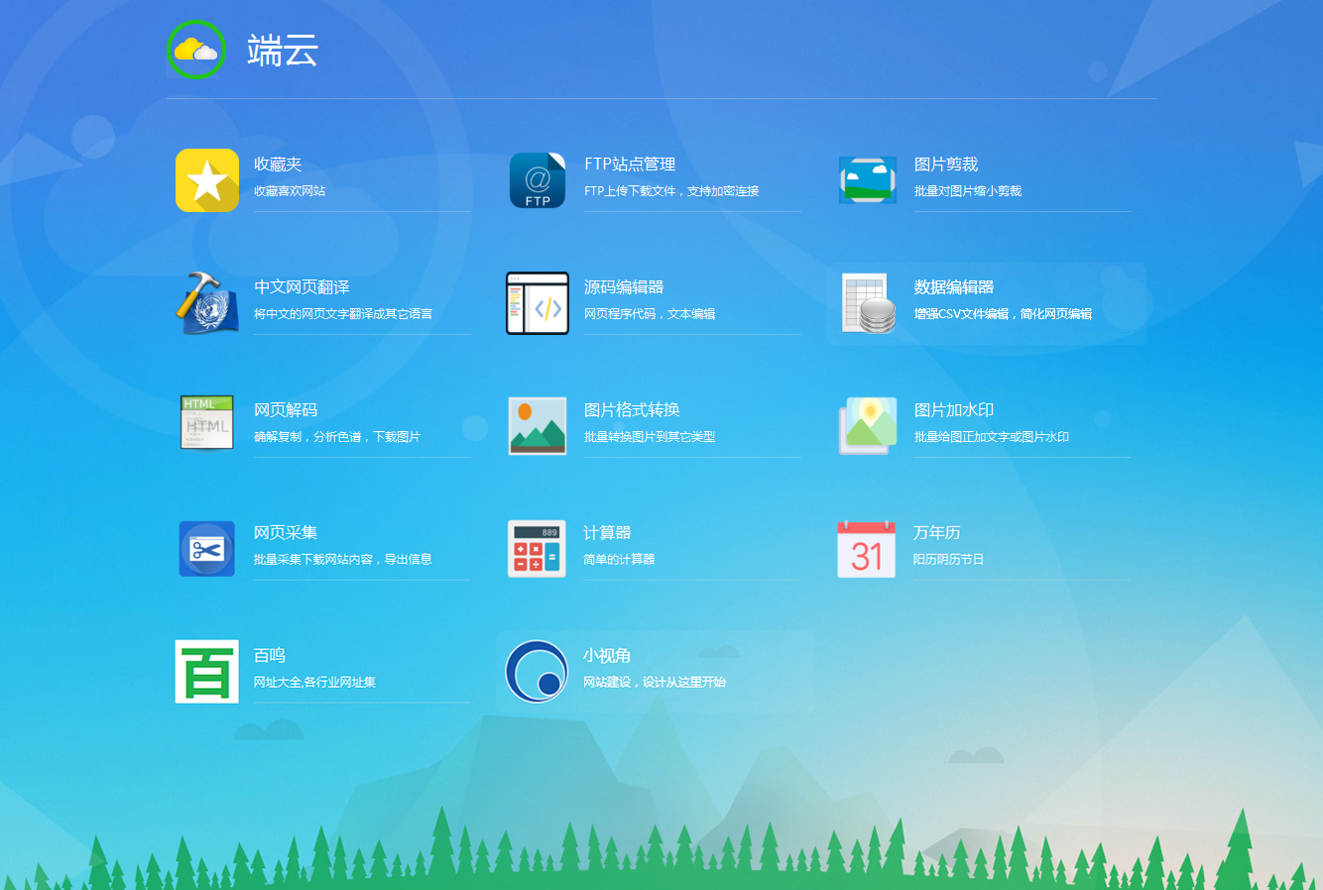Open 图片格式转换 image conversion icon
The width and height of the screenshot is (1323, 890).
point(537,426)
